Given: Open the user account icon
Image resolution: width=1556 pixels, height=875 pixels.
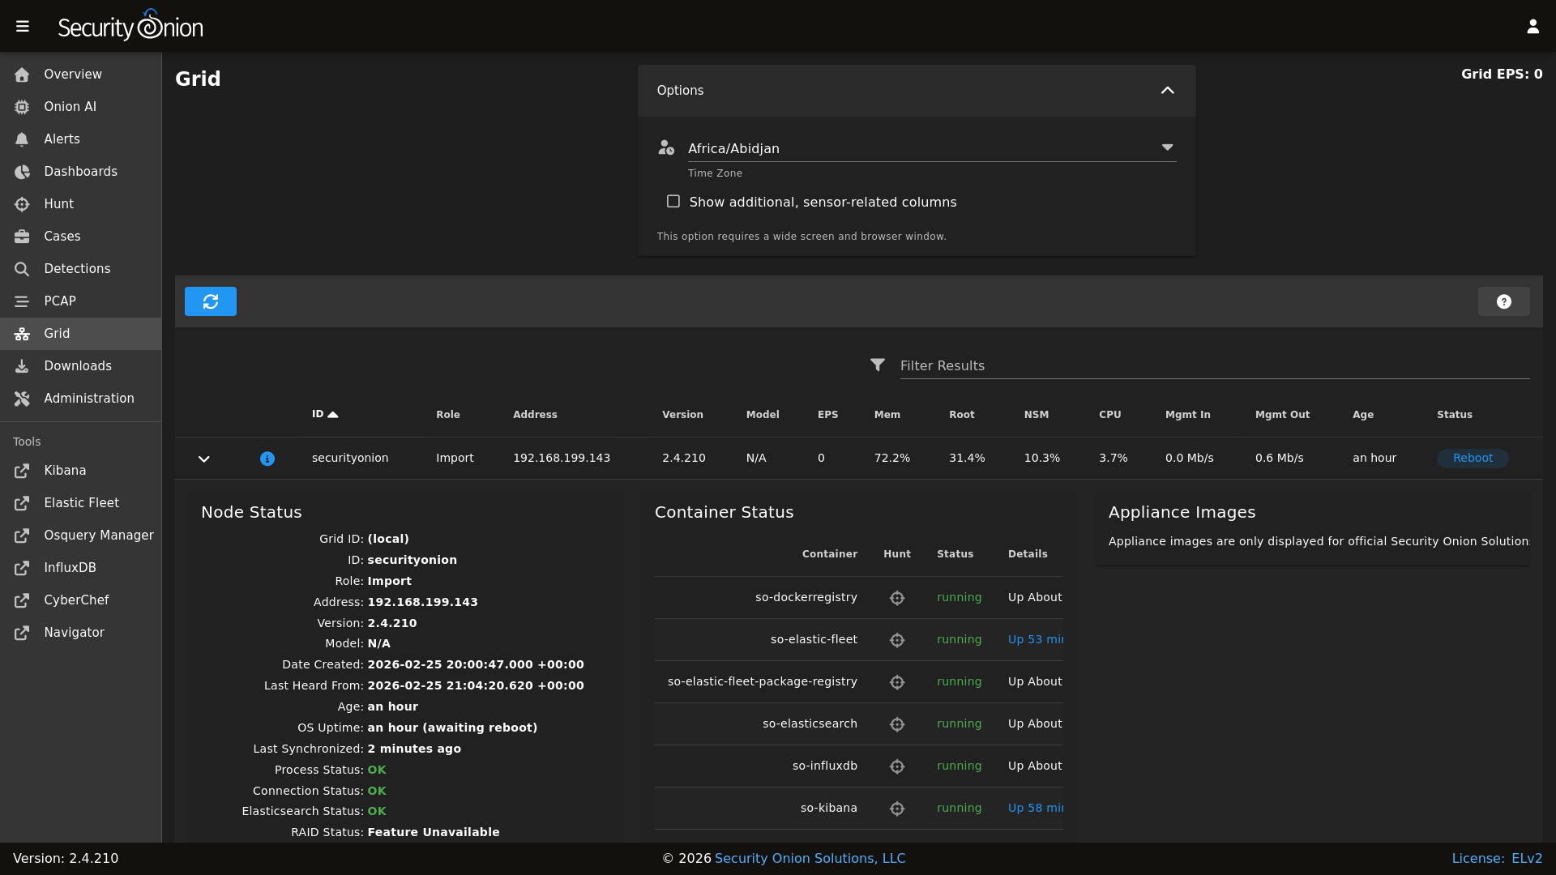Looking at the screenshot, I should coord(1532,27).
